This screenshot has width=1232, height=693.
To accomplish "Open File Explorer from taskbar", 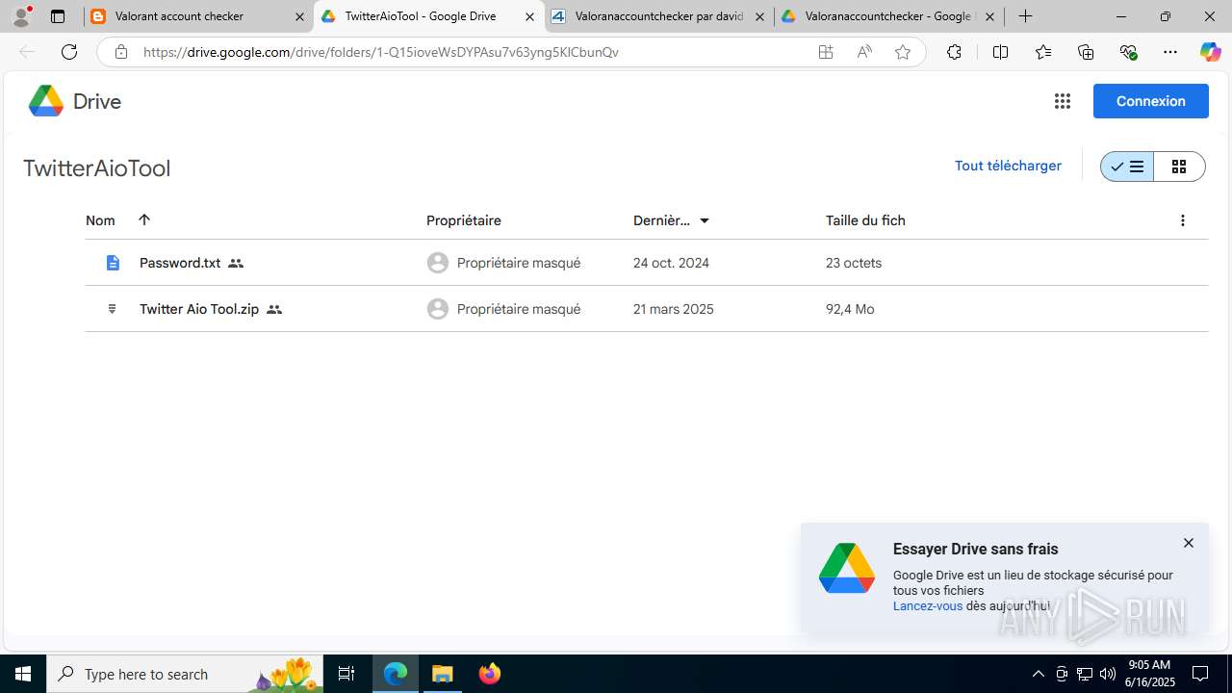I will point(443,674).
